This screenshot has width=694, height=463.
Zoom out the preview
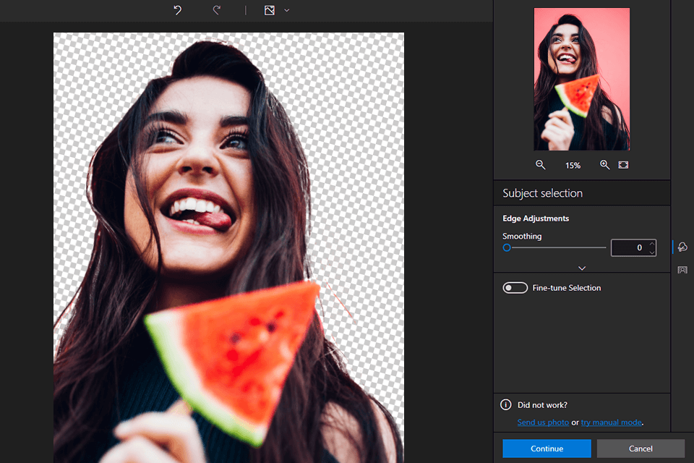coord(541,165)
